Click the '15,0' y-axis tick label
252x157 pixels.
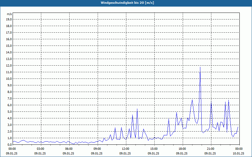(x=9, y=46)
